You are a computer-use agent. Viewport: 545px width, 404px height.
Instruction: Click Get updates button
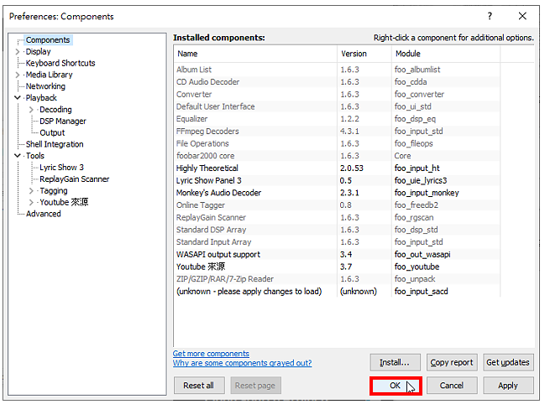[x=508, y=362]
